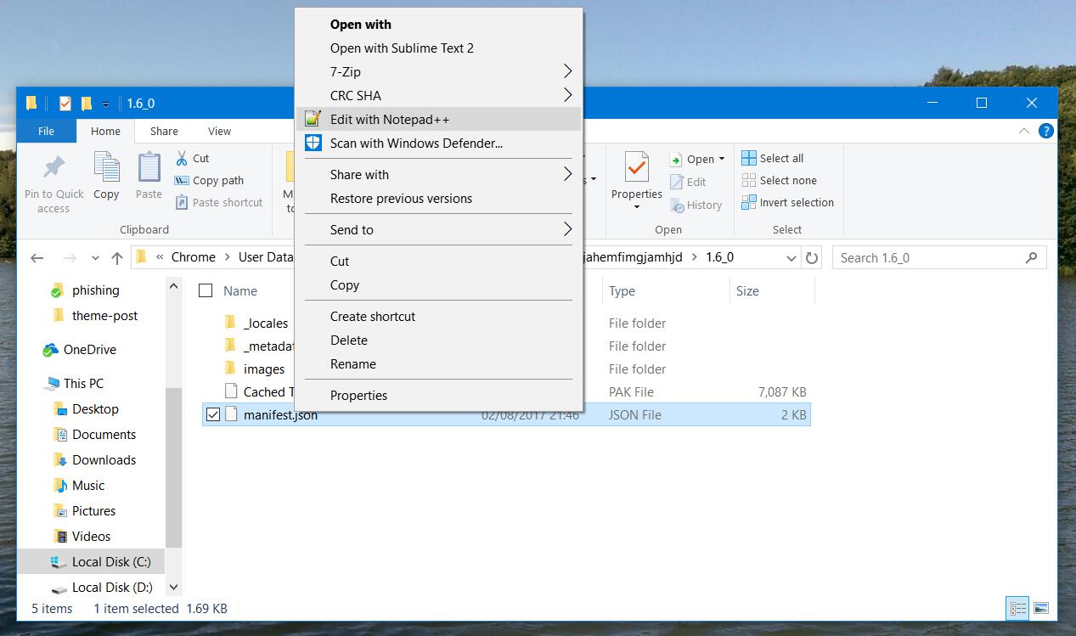Click the History ribbon item

[696, 205]
